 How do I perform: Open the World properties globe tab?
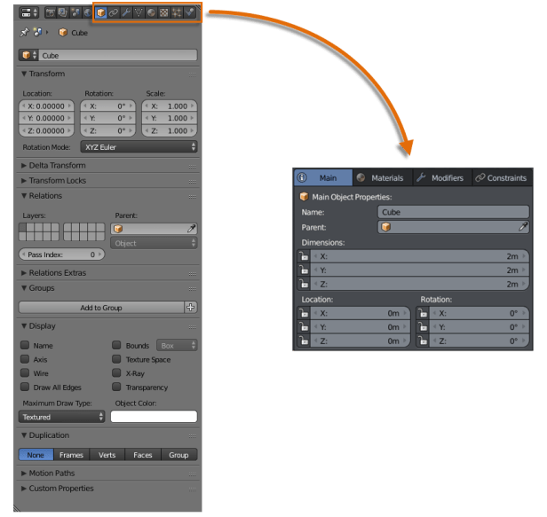tap(88, 13)
